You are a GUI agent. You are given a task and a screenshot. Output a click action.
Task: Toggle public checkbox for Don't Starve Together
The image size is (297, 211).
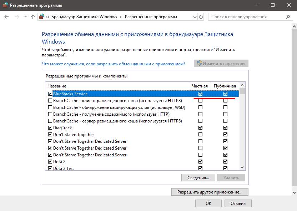pyautogui.click(x=225, y=135)
